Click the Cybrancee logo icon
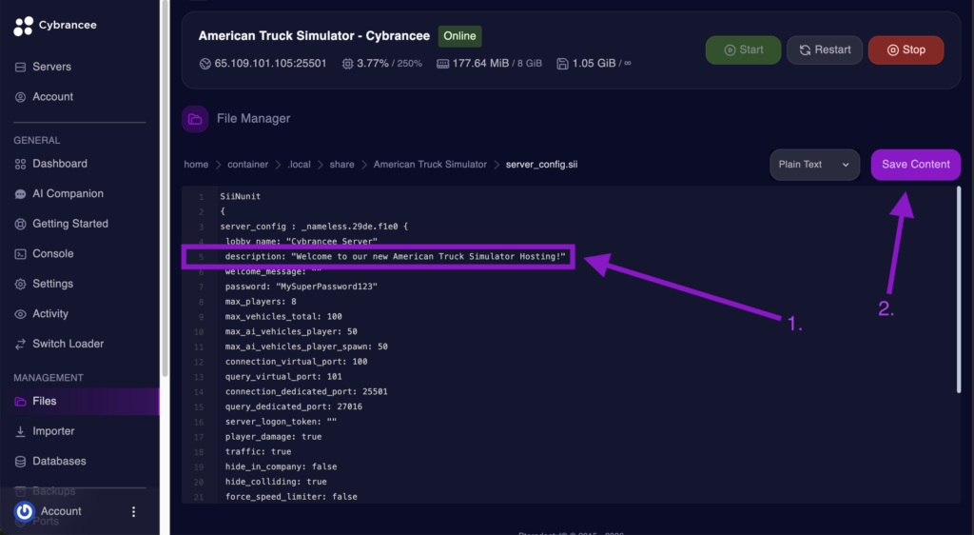 pos(24,26)
